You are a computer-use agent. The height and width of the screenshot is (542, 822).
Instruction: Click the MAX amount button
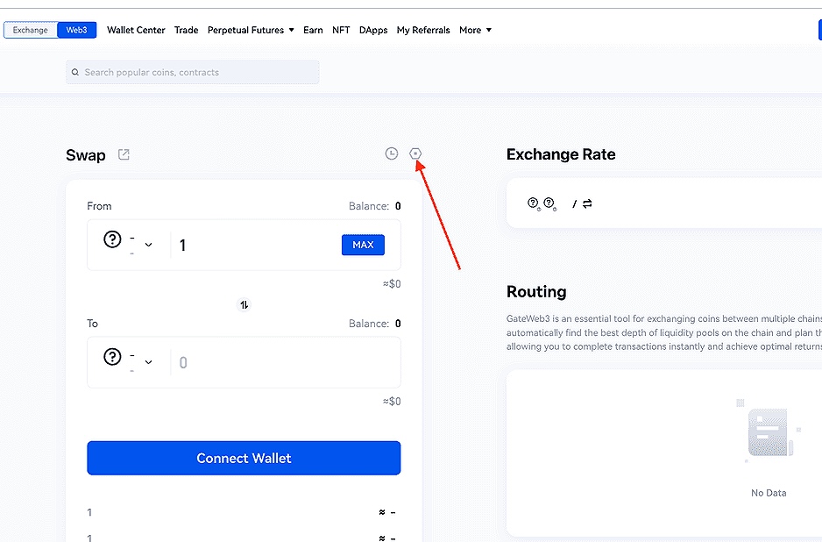coord(363,245)
